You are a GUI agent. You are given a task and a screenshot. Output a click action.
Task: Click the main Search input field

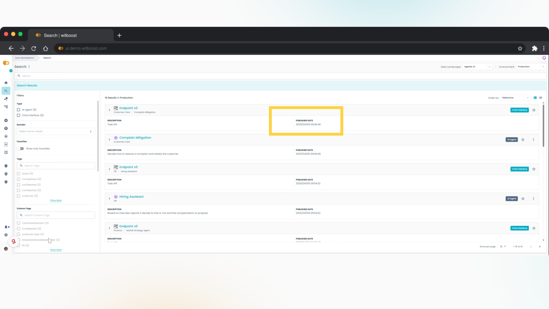tap(280, 76)
